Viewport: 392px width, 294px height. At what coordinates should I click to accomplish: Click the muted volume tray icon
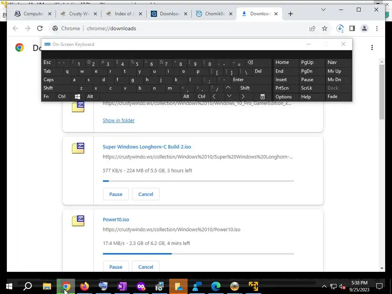pos(342,286)
